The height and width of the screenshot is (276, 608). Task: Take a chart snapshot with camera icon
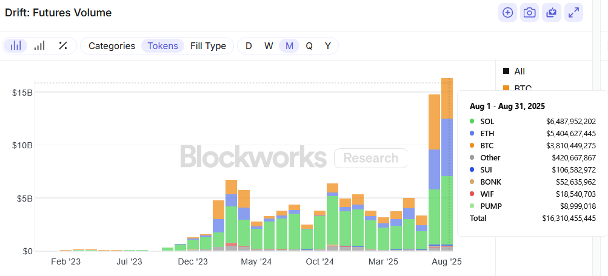(x=530, y=13)
